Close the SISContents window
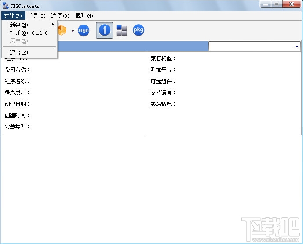 click(x=292, y=4)
